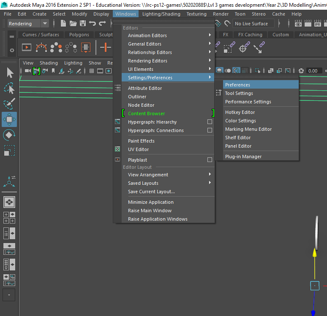Click the Playblast shelf icon
The width and height of the screenshot is (327, 316).
[x=27, y=48]
